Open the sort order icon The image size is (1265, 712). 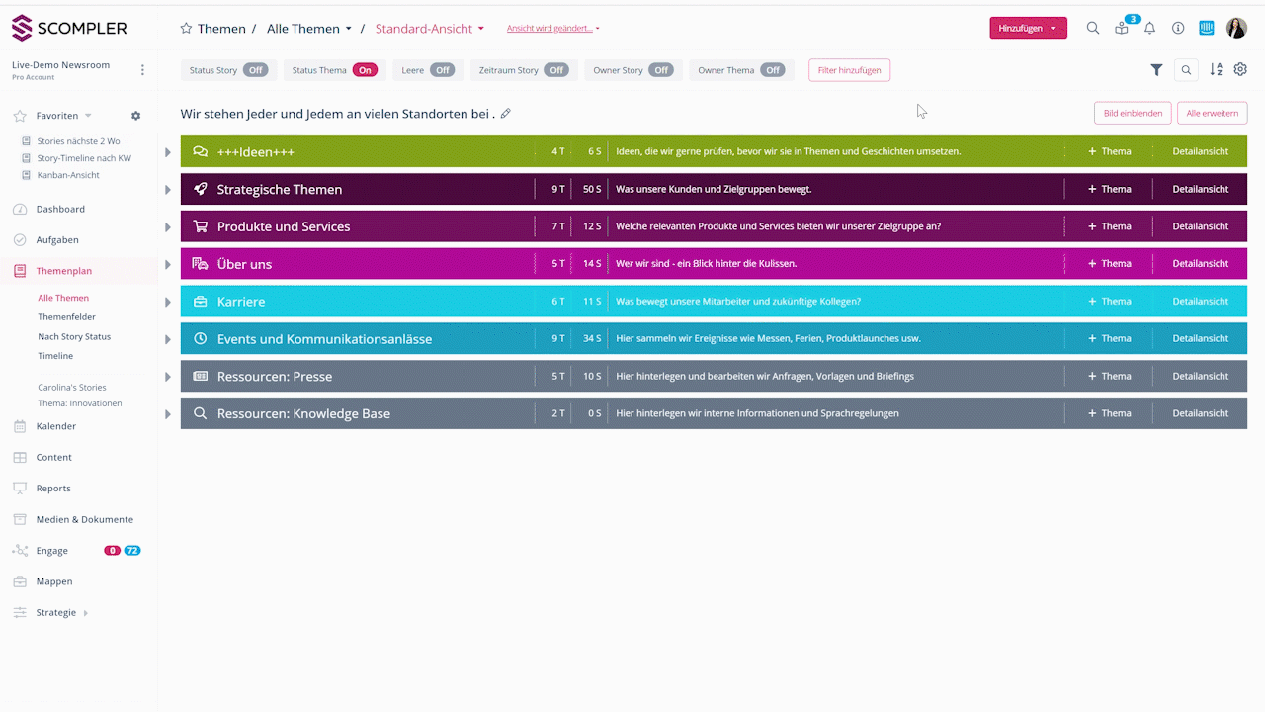pos(1216,70)
